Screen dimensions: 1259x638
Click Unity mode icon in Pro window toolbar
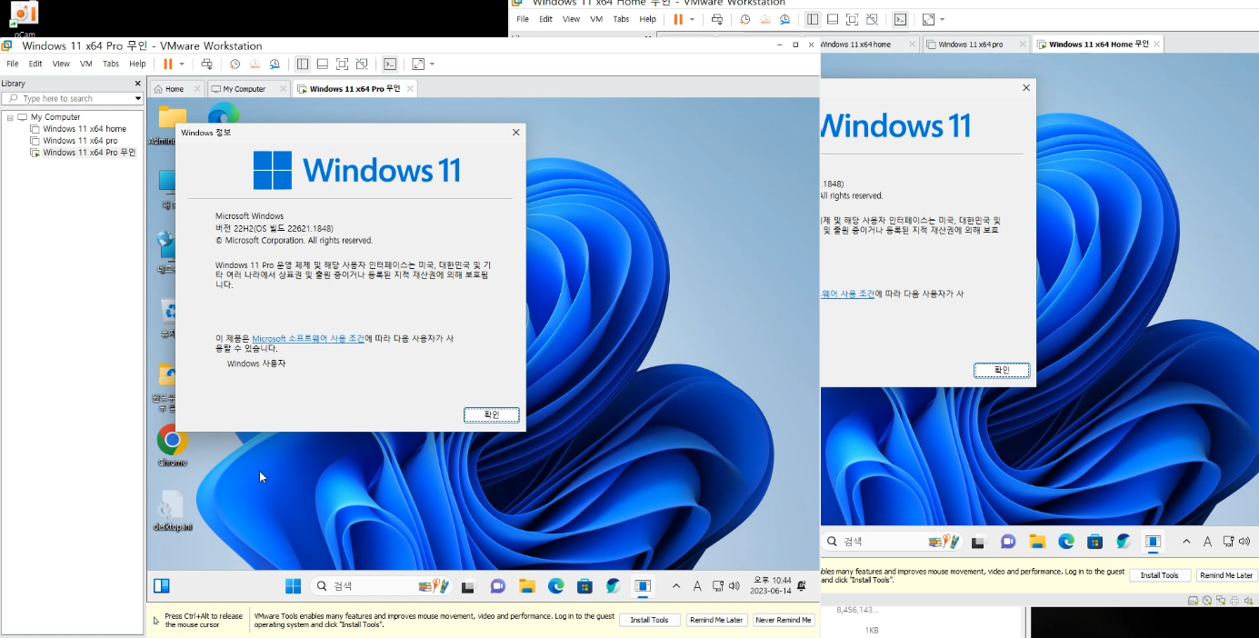tap(363, 64)
